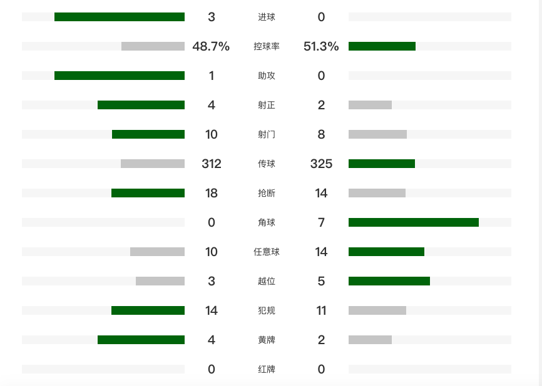
Task: Select the 控球率 stat label
Action: (x=266, y=46)
